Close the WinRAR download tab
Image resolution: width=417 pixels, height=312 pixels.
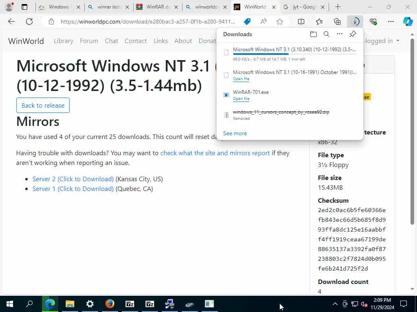click(x=176, y=7)
